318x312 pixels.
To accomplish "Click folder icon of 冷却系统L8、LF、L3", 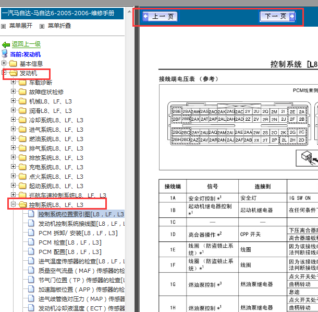I will point(22,120).
